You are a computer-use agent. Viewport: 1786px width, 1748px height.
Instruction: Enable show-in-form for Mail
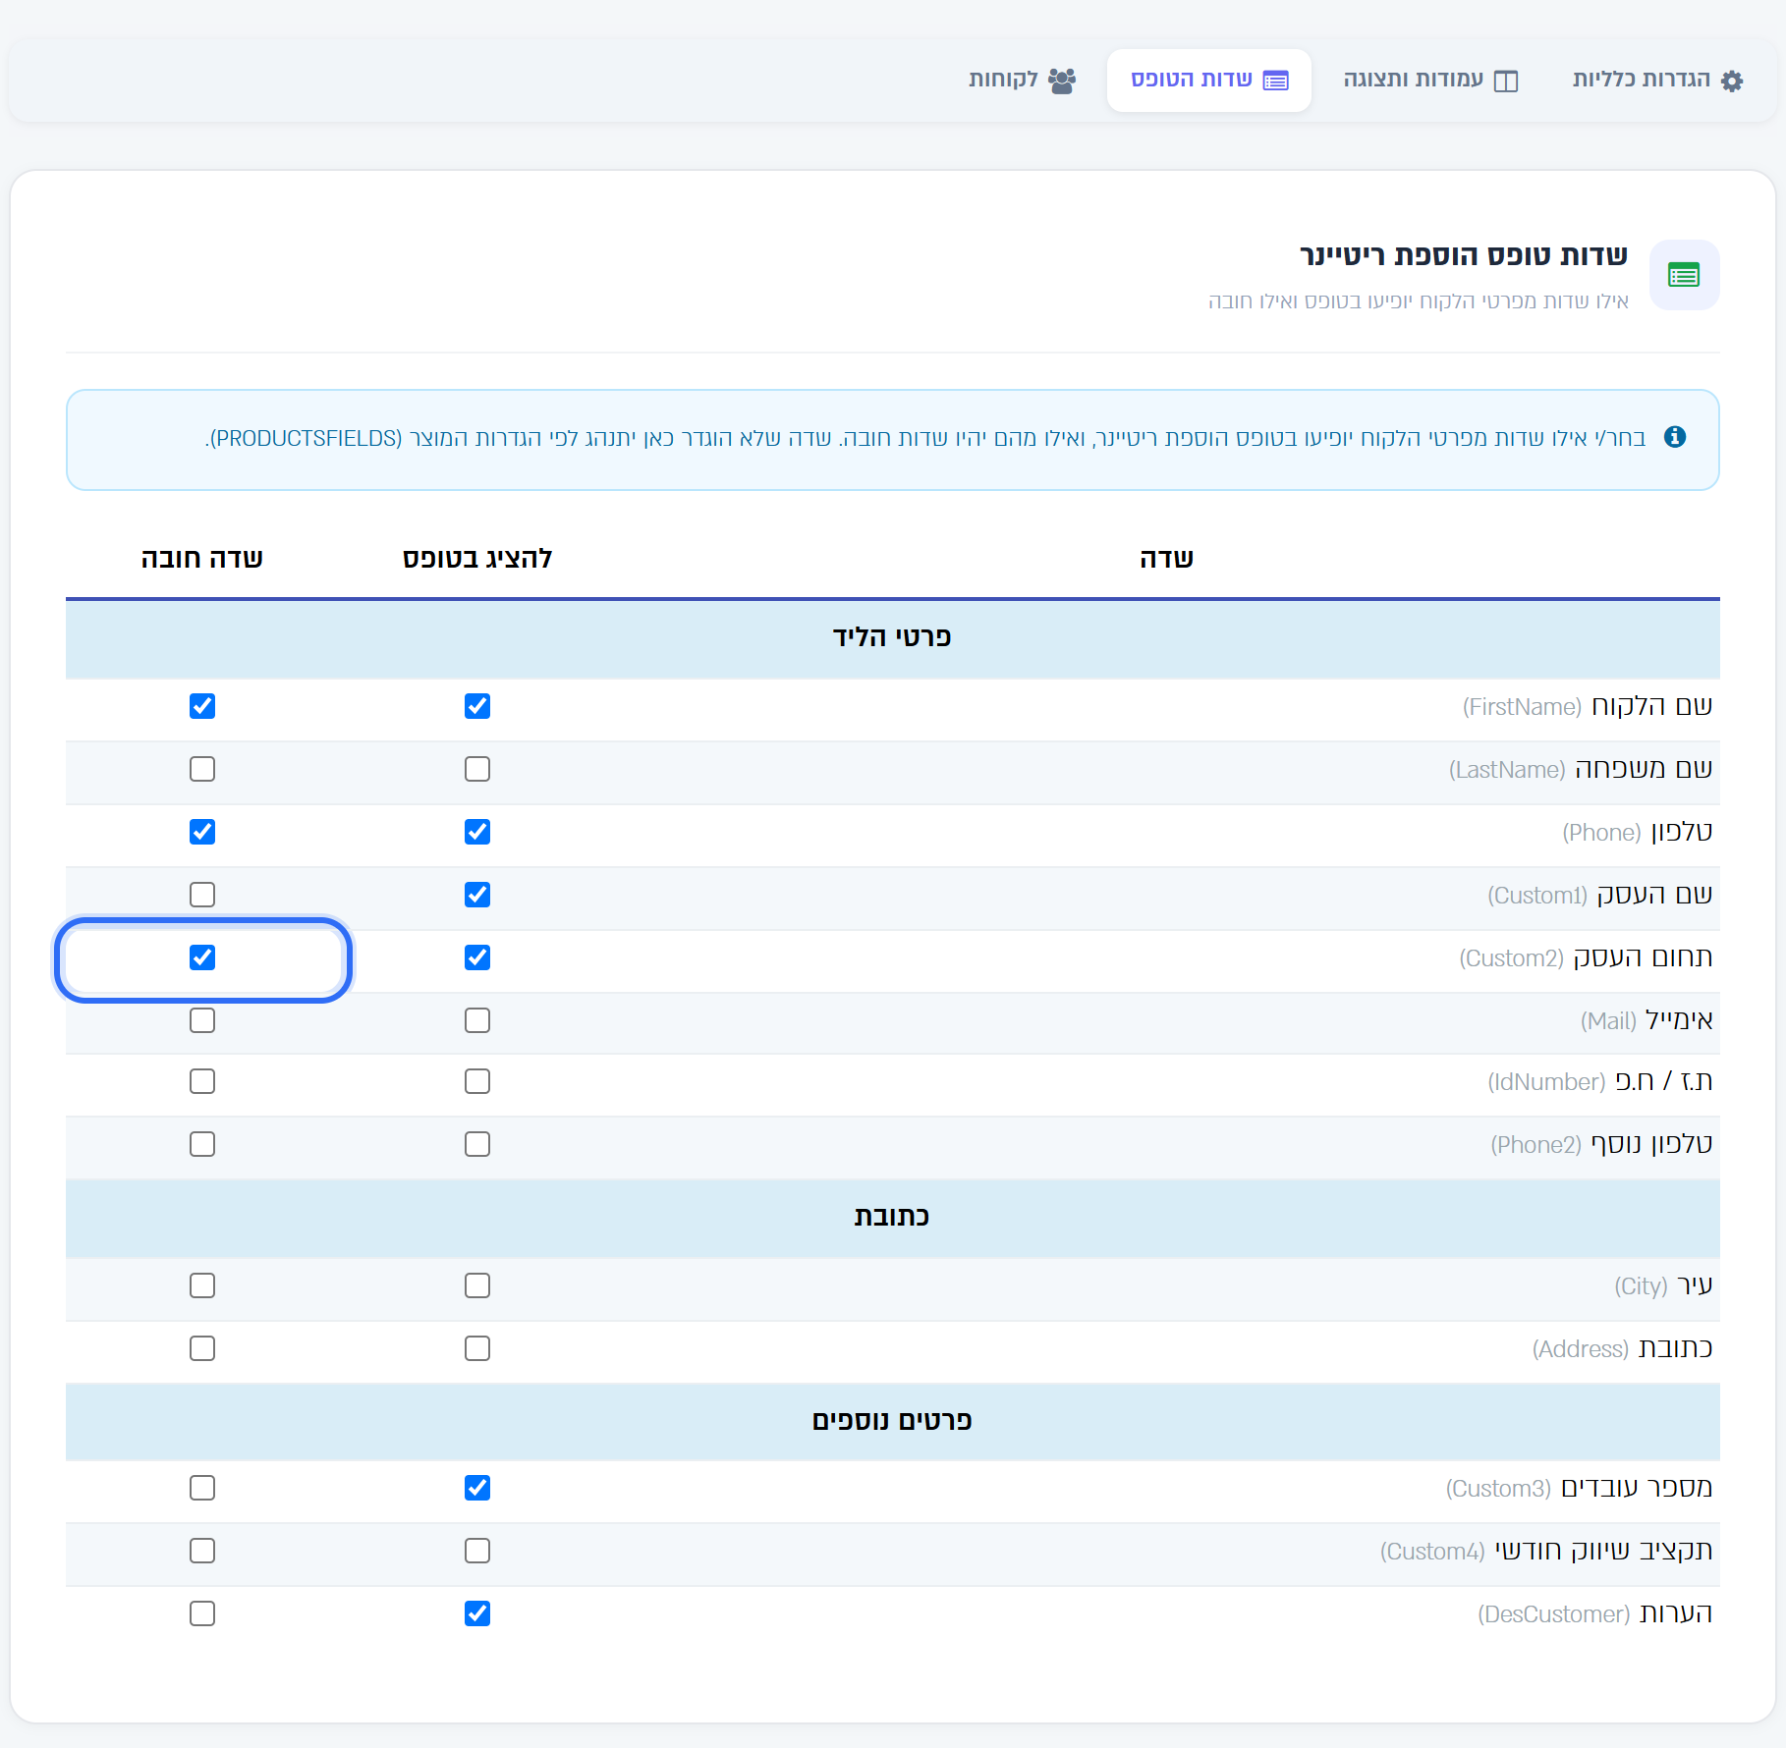477,1020
